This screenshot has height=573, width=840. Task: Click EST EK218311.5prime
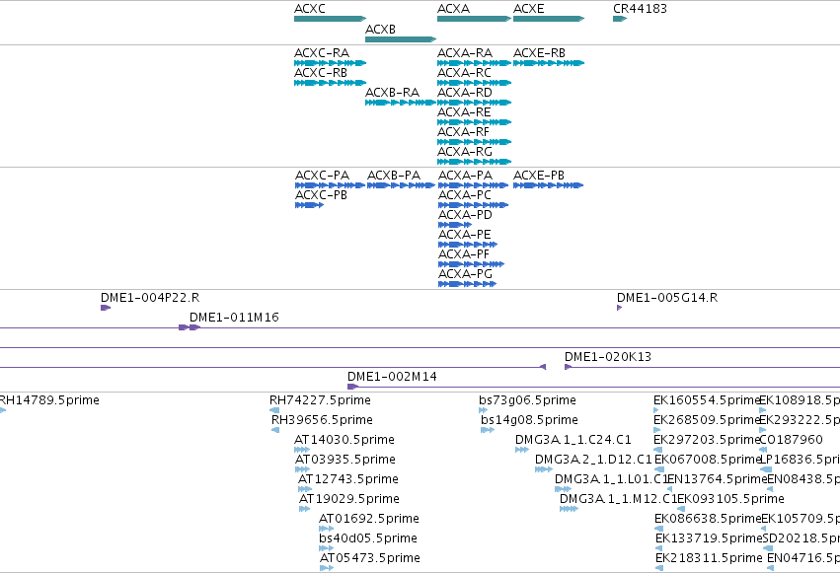(x=659, y=568)
